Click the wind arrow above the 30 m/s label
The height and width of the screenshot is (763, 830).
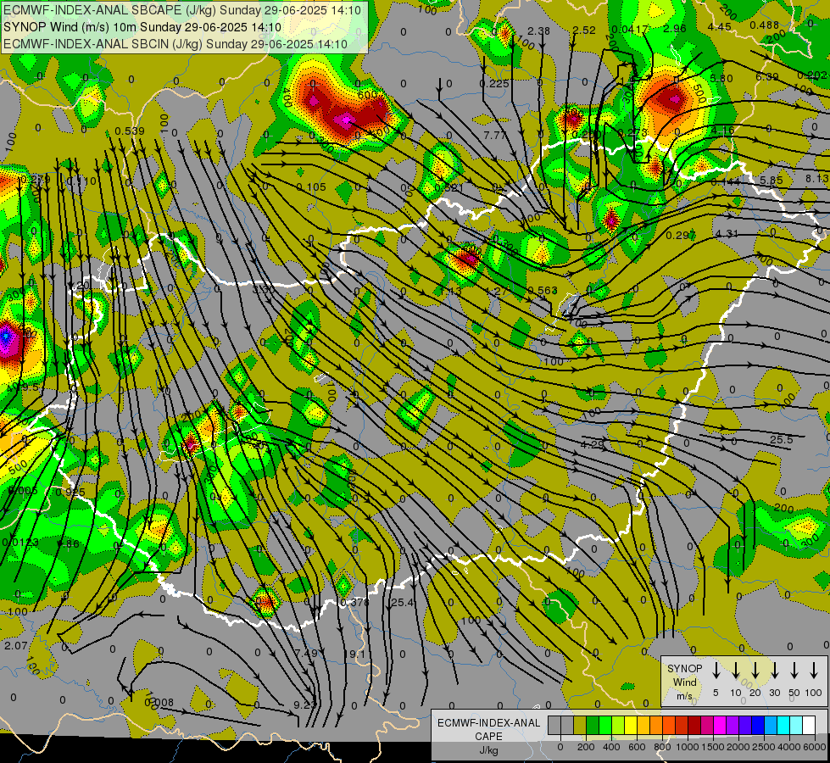pyautogui.click(x=774, y=670)
